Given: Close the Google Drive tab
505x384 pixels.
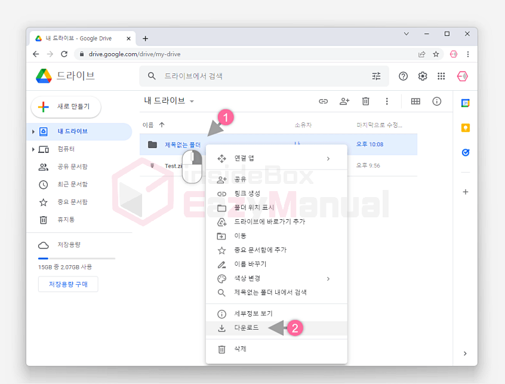Looking at the screenshot, I should coord(128,39).
